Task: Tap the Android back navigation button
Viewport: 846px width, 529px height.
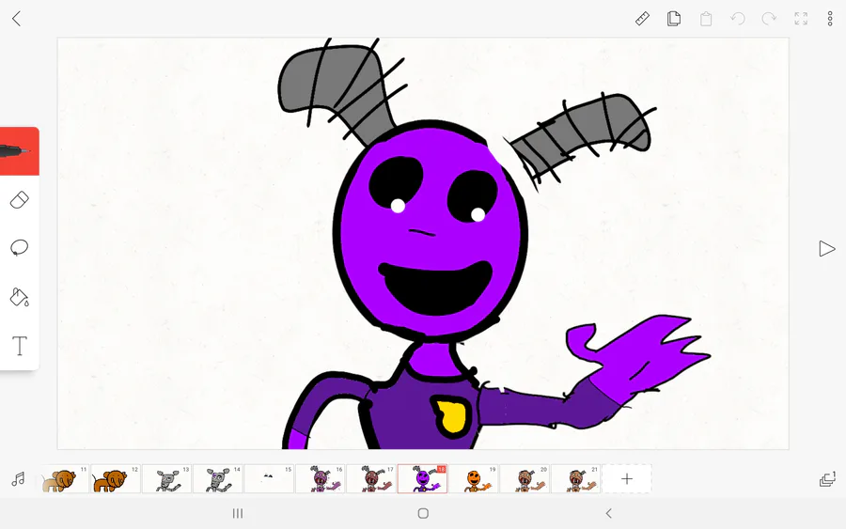Action: point(609,513)
